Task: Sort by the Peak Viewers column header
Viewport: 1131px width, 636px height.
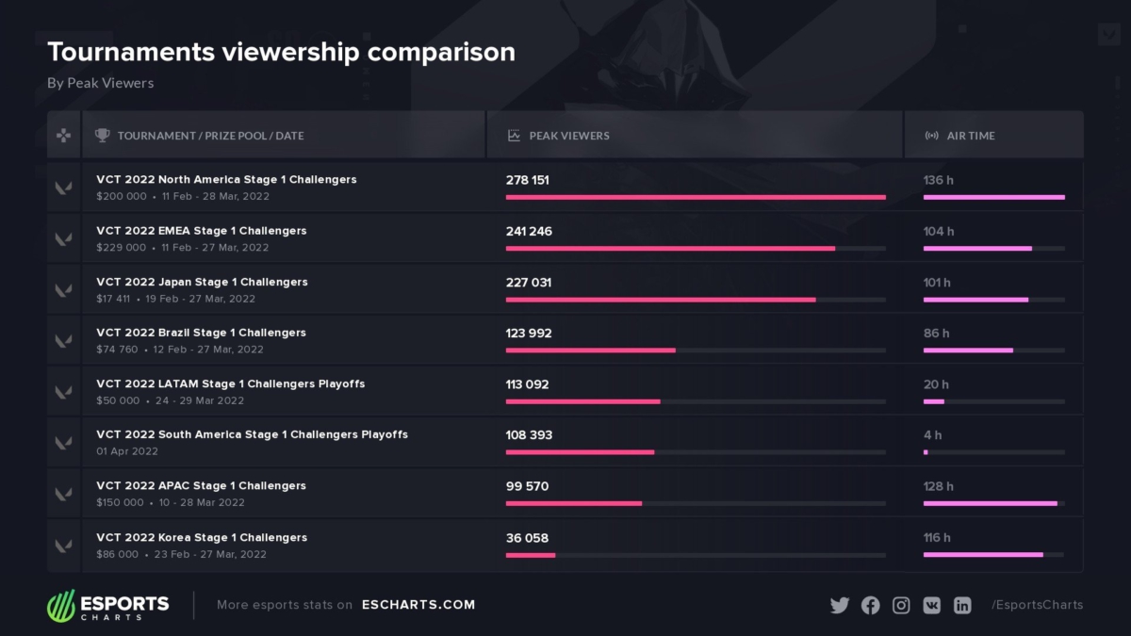Action: 568,136
